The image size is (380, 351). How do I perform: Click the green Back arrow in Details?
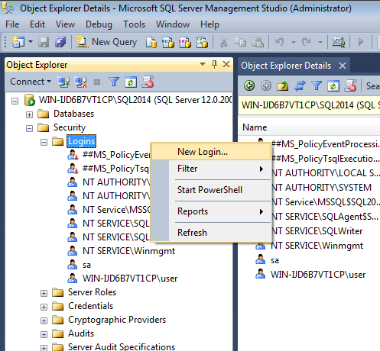pyautogui.click(x=249, y=85)
